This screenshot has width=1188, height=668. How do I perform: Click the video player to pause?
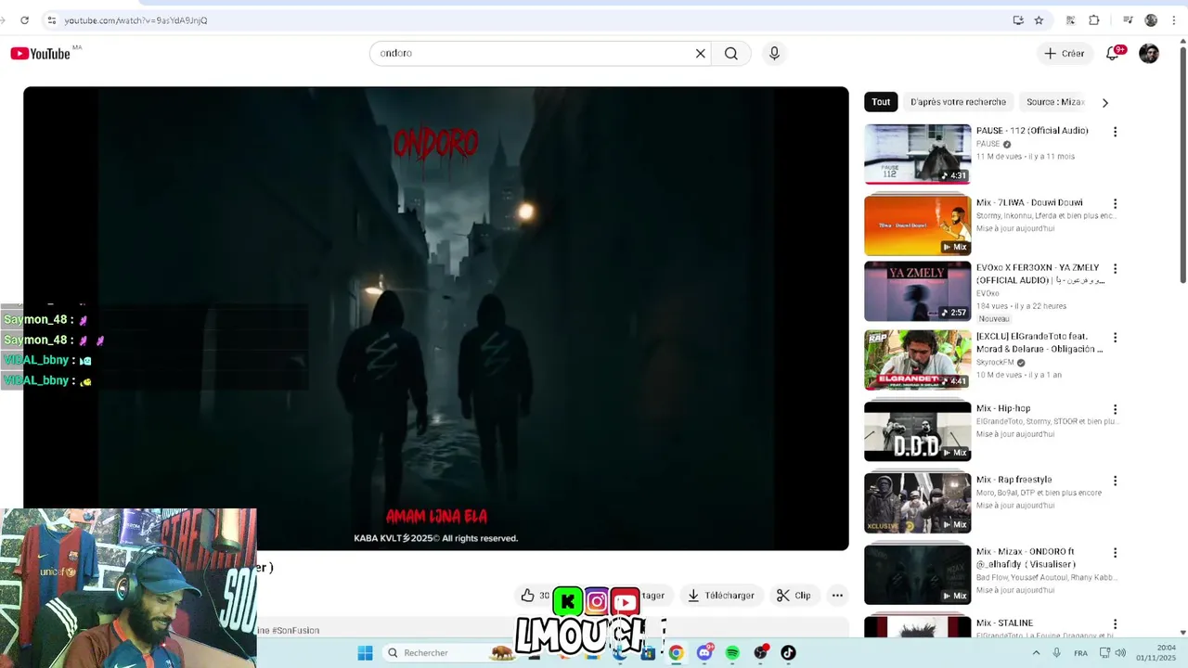(x=436, y=318)
